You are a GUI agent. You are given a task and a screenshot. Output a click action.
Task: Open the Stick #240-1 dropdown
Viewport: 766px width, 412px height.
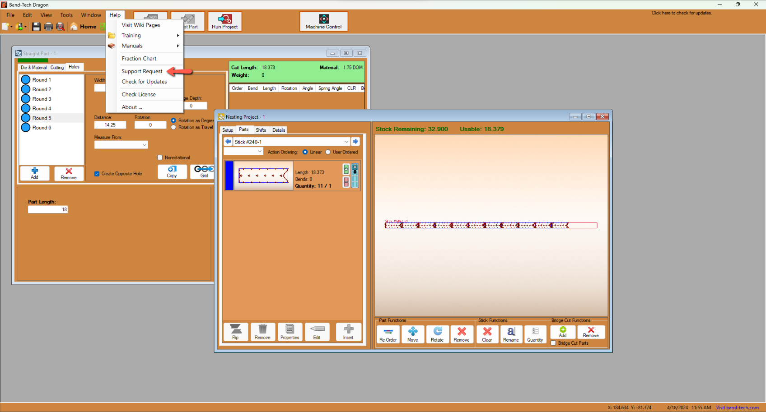pos(291,142)
